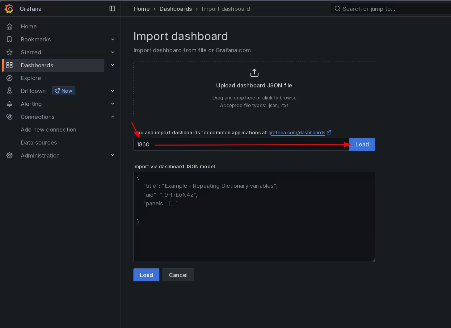Open Add new connection menu item
Image resolution: width=451 pixels, height=328 pixels.
pyautogui.click(x=48, y=130)
